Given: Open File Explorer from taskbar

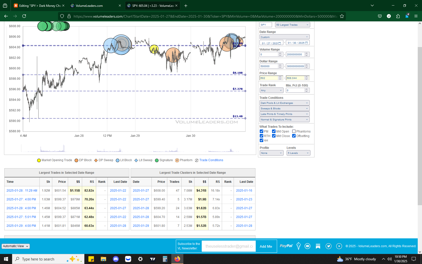Looking at the screenshot, I should [103, 259].
